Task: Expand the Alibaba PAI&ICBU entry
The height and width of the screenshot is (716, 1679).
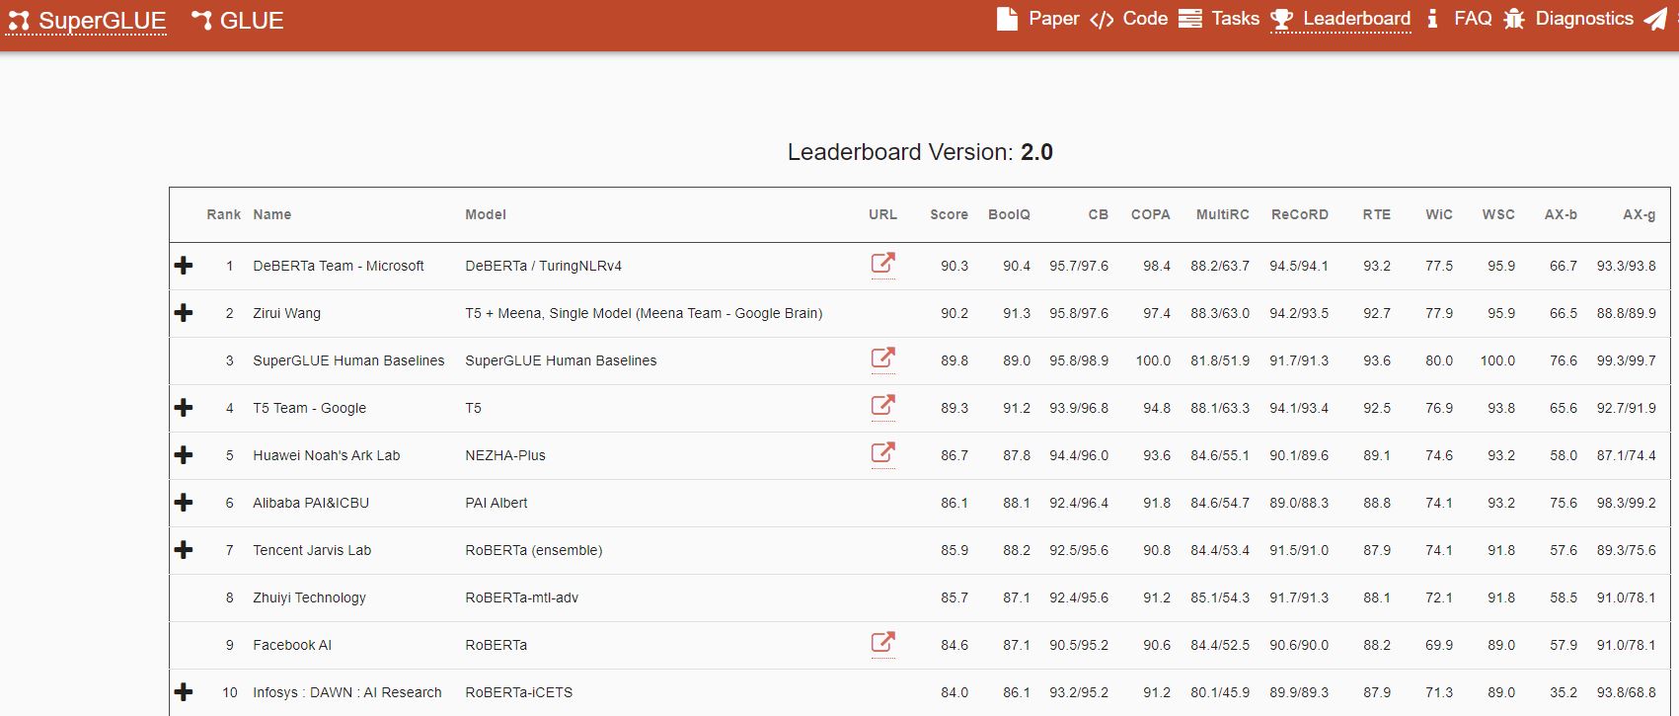Action: [x=184, y=503]
